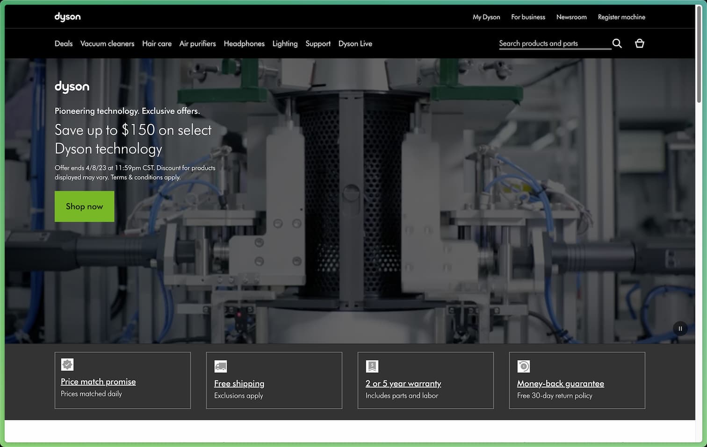The width and height of the screenshot is (707, 447).
Task: Click the "Offer ends 4/8/23" terms text
Action: 135,172
